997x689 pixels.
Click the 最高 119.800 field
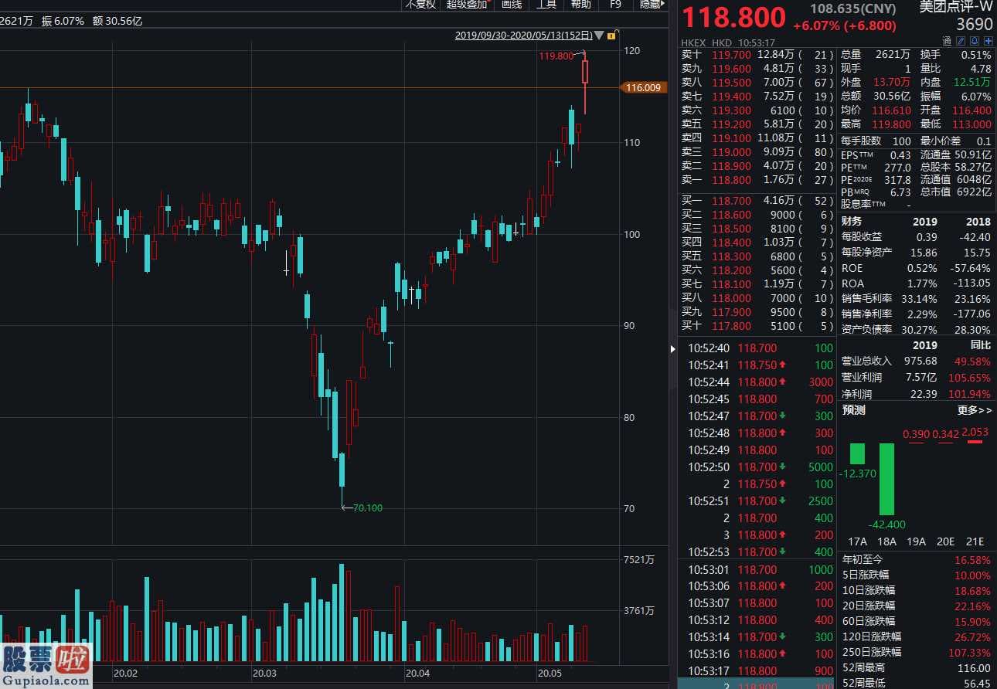coord(876,124)
